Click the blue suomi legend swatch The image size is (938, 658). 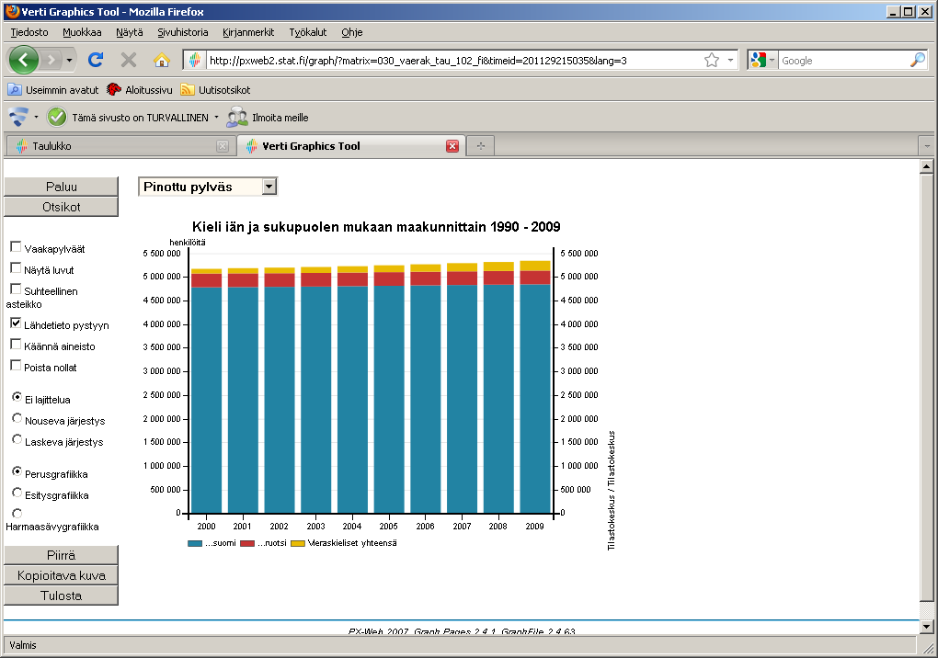(x=195, y=543)
